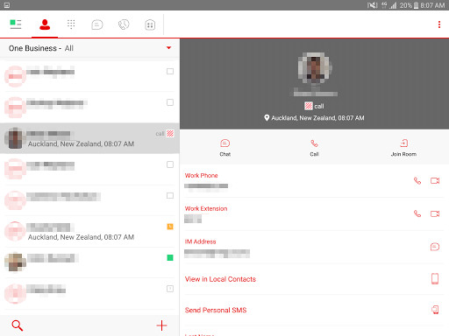Open the Chat tab in top bar

coord(97,24)
